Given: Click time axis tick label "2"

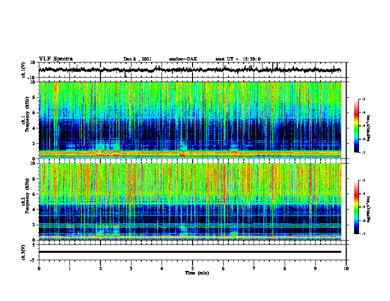Looking at the screenshot, I should click(x=100, y=269).
